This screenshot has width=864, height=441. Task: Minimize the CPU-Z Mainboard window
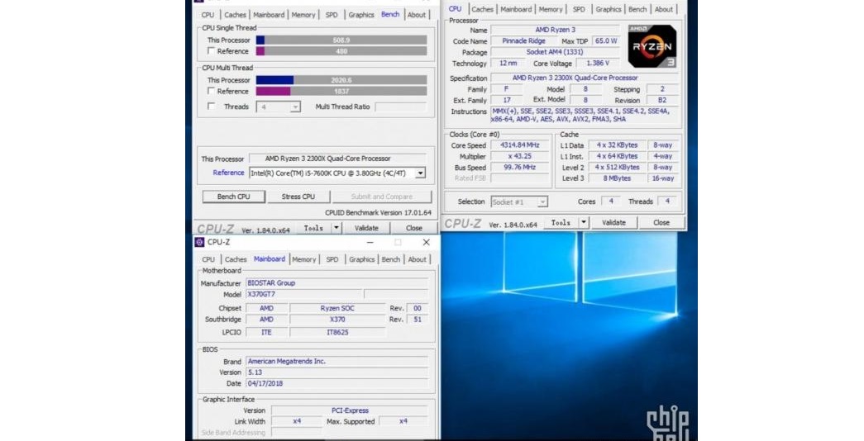pos(370,242)
